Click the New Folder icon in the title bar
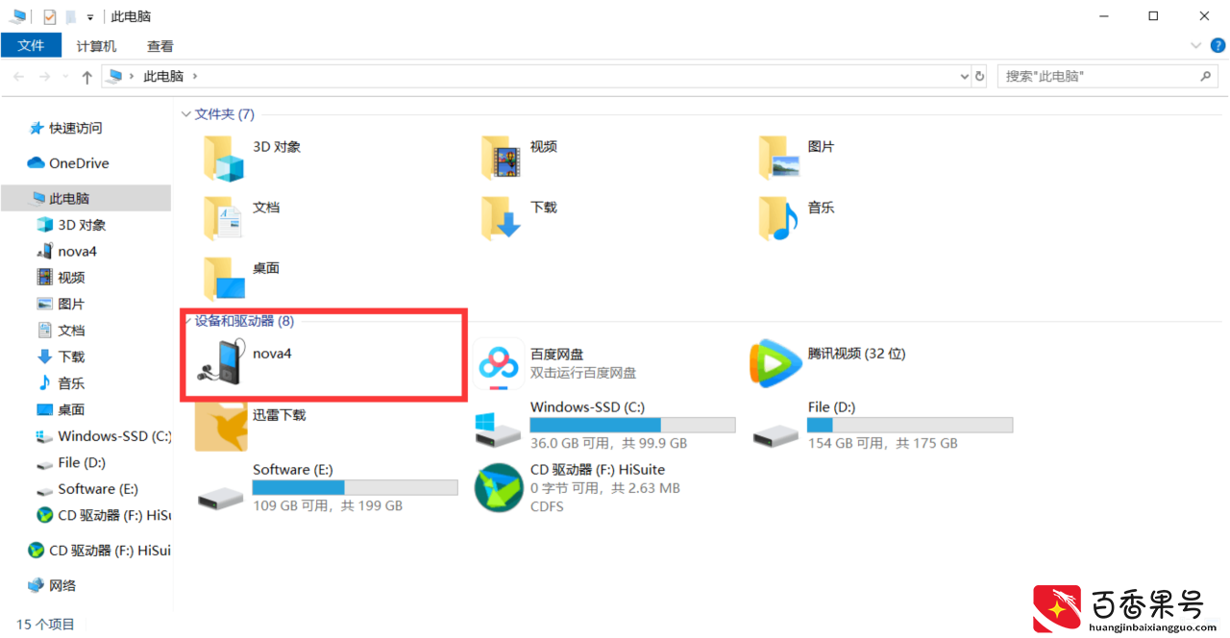The image size is (1230, 638). tap(70, 16)
